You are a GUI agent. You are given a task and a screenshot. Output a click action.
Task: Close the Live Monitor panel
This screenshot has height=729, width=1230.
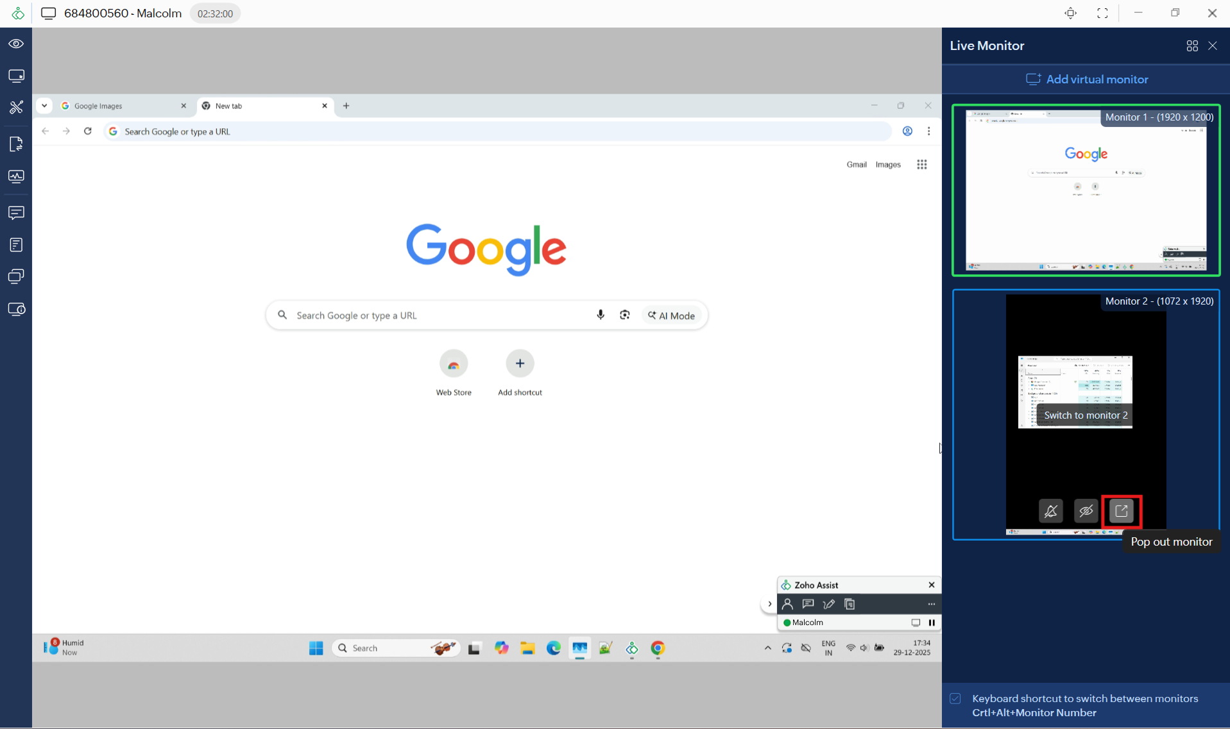(1212, 46)
